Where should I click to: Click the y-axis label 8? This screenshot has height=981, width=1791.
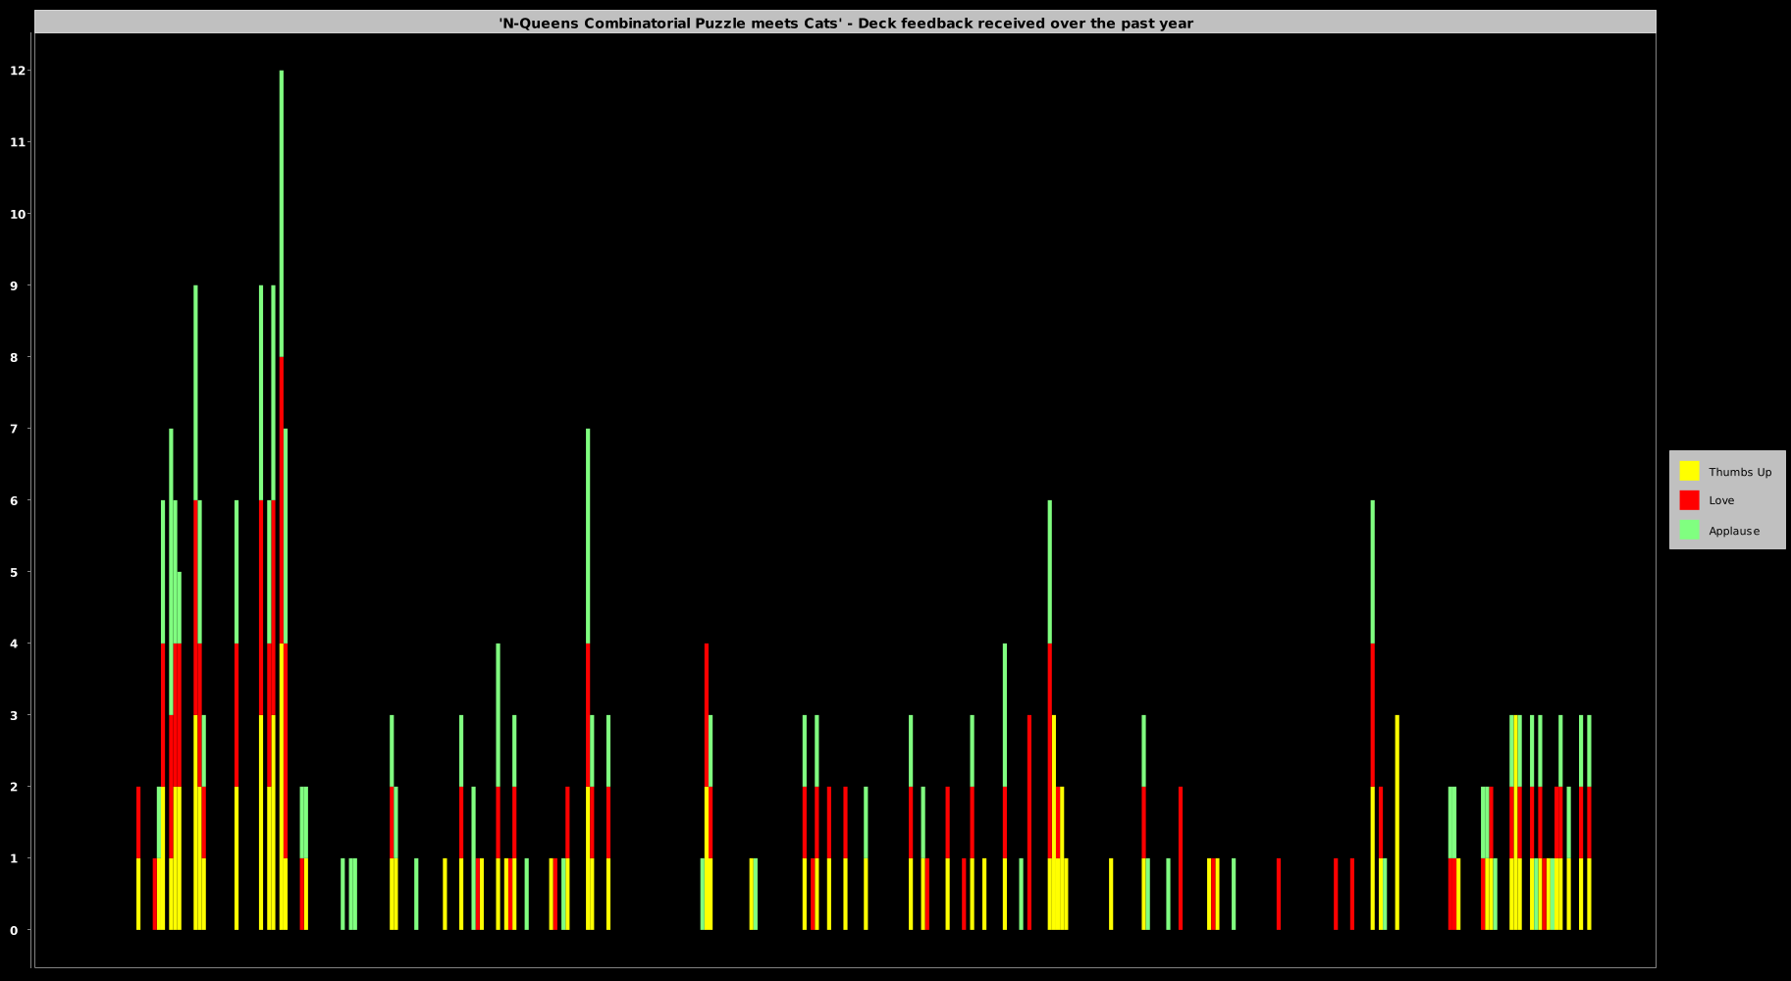pyautogui.click(x=14, y=357)
